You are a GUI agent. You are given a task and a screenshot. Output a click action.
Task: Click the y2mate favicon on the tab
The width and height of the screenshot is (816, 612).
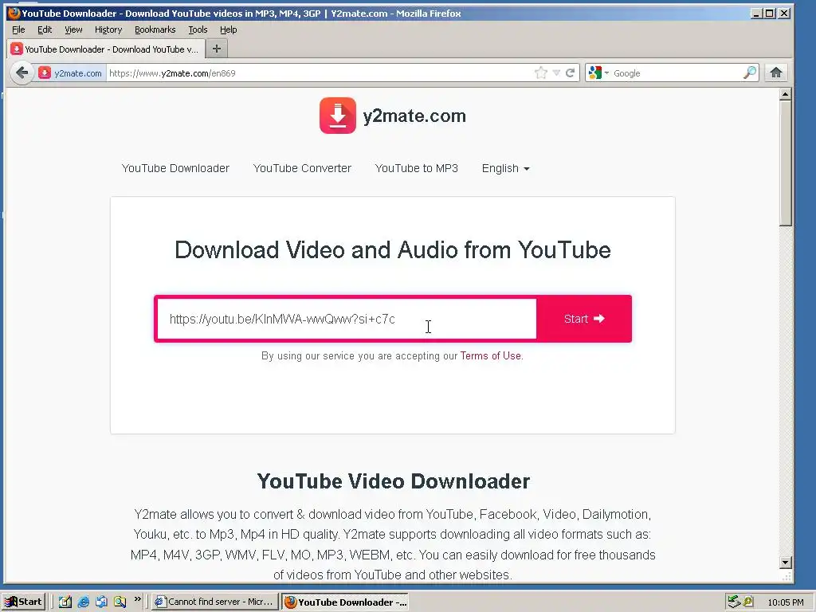[x=17, y=49]
